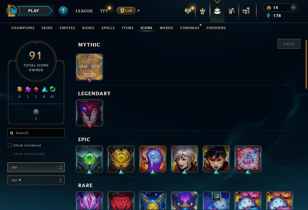The image size is (308, 210).
Task: Click the blue exclamation alert icon
Action: (x=63, y=11)
